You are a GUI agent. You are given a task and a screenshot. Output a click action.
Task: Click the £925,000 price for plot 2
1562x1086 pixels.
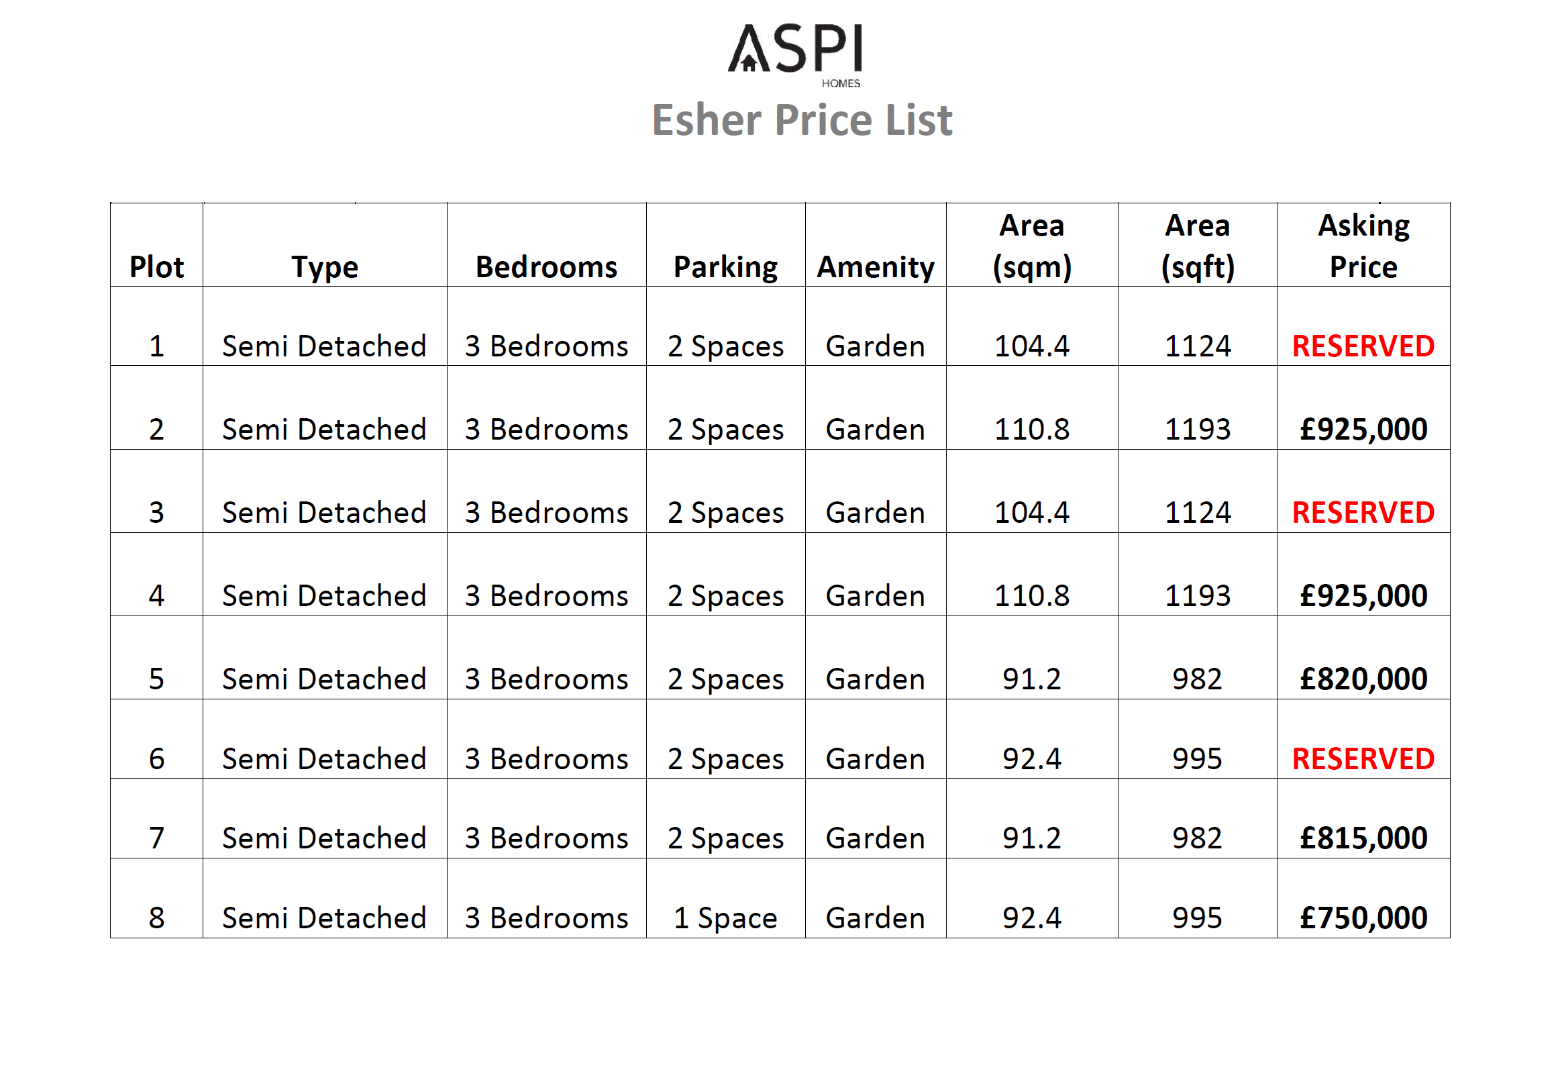1363,430
